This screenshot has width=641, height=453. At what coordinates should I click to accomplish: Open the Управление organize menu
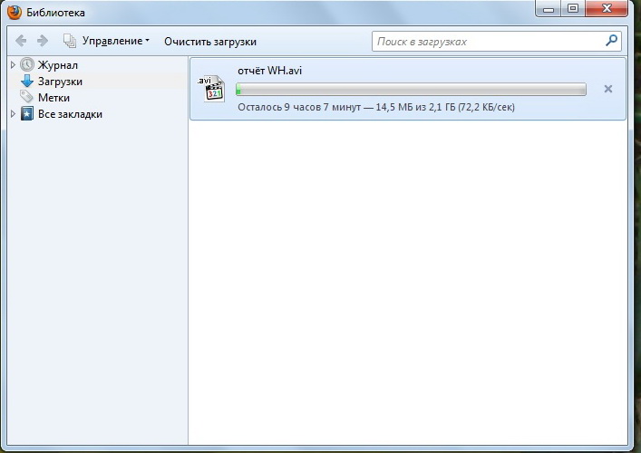(106, 41)
